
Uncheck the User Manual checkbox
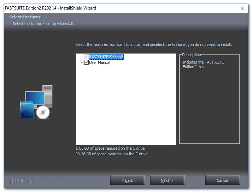click(86, 62)
